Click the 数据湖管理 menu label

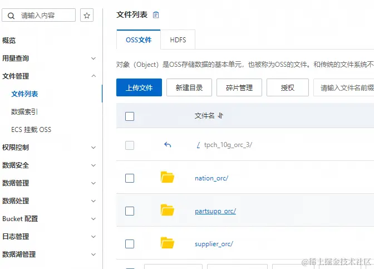(19, 255)
